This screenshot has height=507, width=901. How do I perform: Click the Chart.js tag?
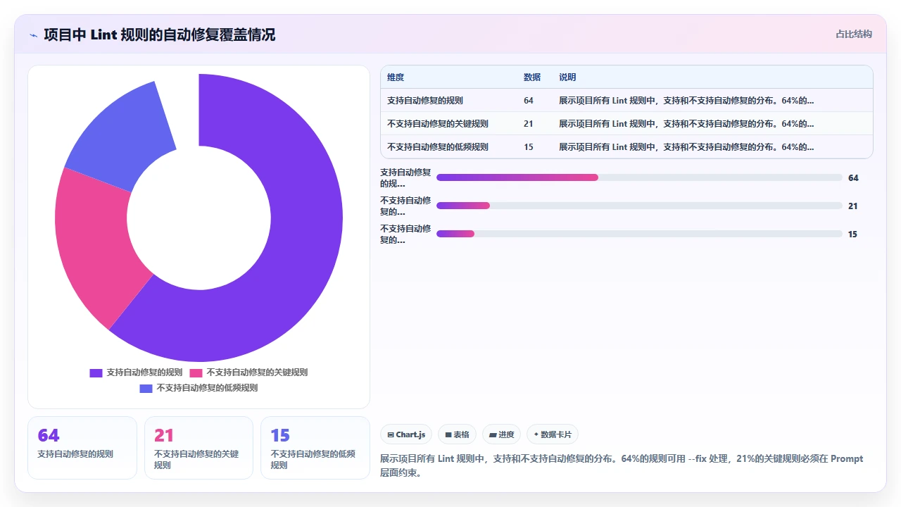tap(406, 434)
